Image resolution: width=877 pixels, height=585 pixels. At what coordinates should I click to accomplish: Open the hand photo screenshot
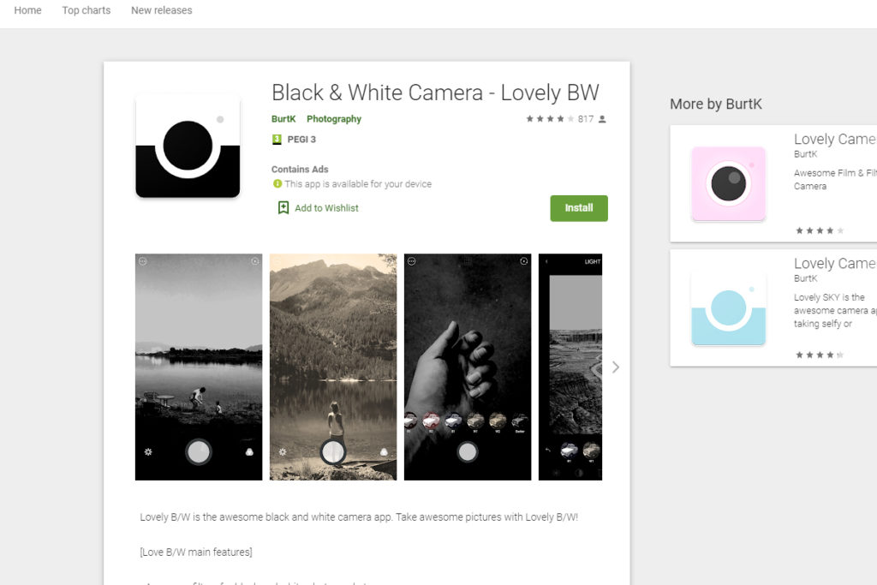coord(468,367)
